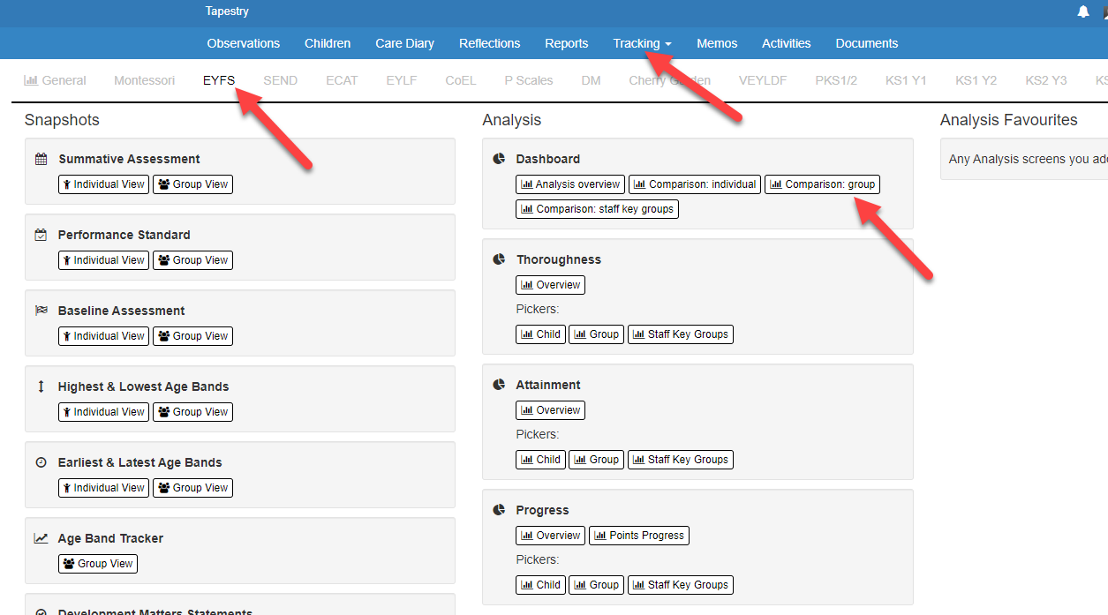Open the Activities menu item

pos(787,43)
